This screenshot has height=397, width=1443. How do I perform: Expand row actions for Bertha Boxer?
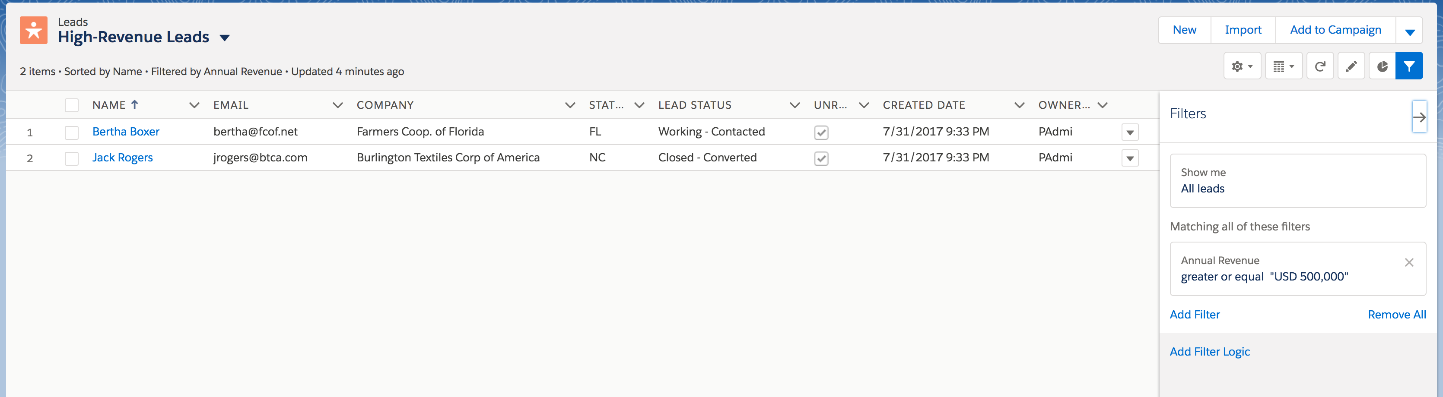pyautogui.click(x=1130, y=132)
